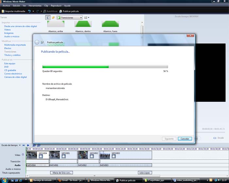Open Bandeja de entrada taskbar window
Viewport: 229px width, 183px height.
pos(42,180)
